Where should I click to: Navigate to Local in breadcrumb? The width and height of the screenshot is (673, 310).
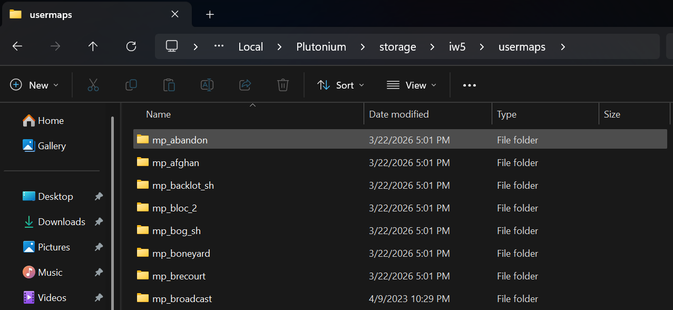pyautogui.click(x=250, y=47)
